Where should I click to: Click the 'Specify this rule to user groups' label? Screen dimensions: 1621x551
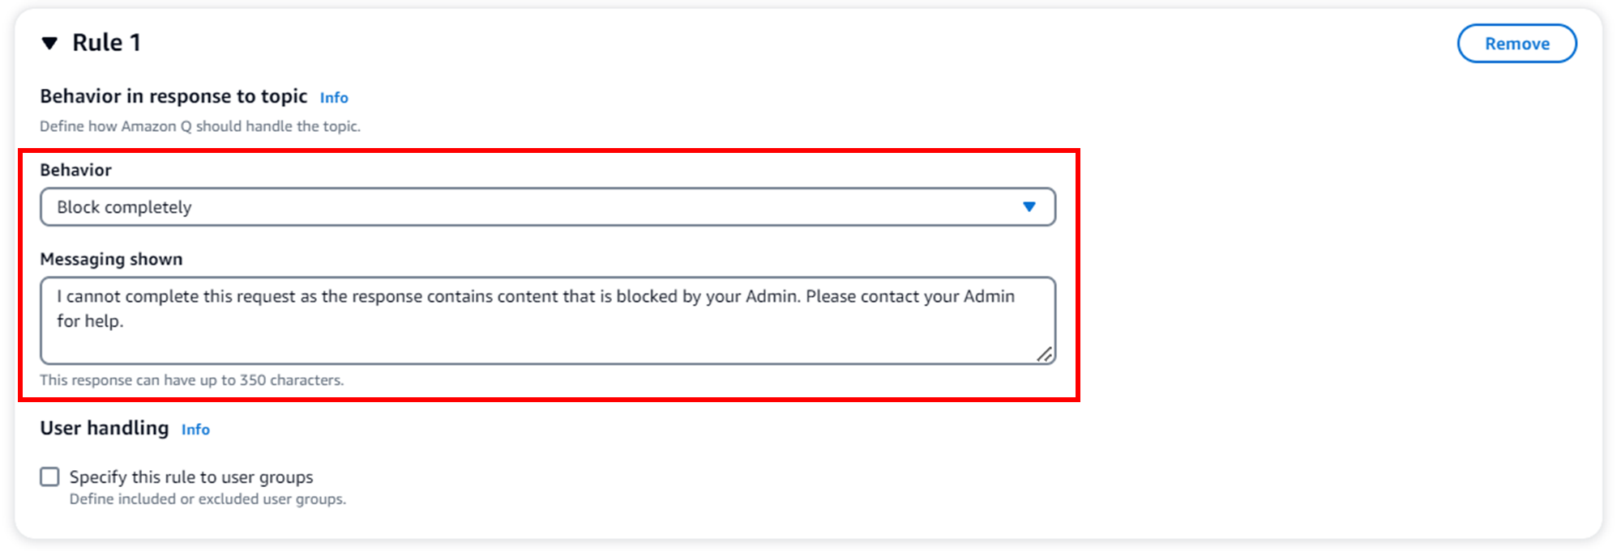pos(191,477)
